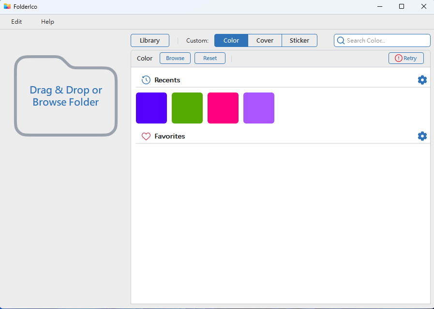Click the FolderIco app logo in title bar
This screenshot has height=309, width=434.
(x=7, y=6)
